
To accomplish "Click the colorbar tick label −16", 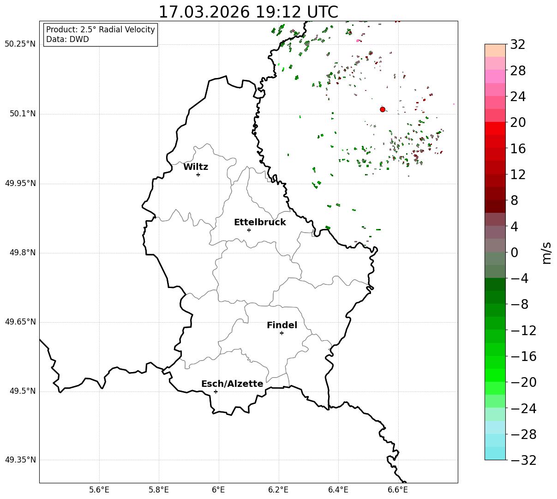I will pyautogui.click(x=523, y=356).
